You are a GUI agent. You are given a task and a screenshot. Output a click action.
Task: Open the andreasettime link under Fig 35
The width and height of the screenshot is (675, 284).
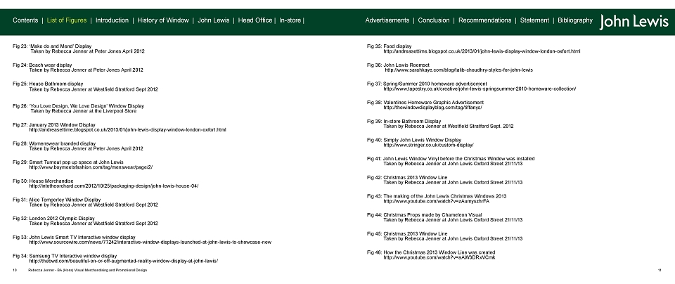(482, 51)
